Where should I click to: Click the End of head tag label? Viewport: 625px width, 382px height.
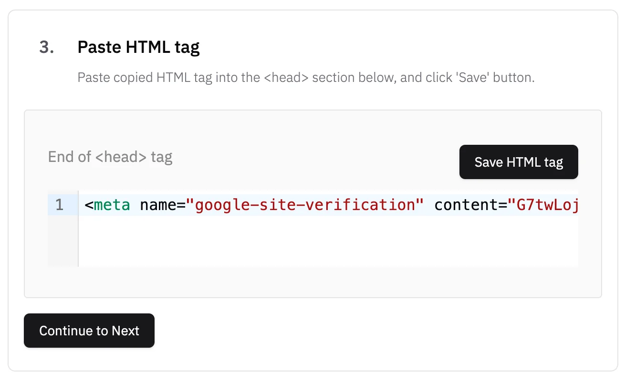(x=110, y=157)
